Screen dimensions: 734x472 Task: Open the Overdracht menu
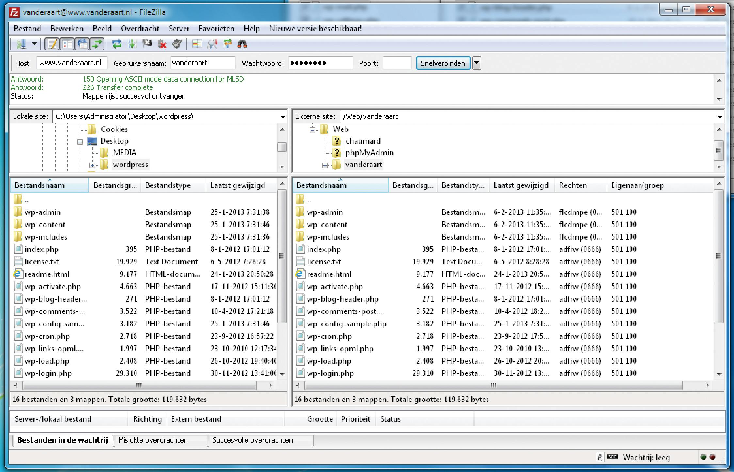(x=140, y=29)
